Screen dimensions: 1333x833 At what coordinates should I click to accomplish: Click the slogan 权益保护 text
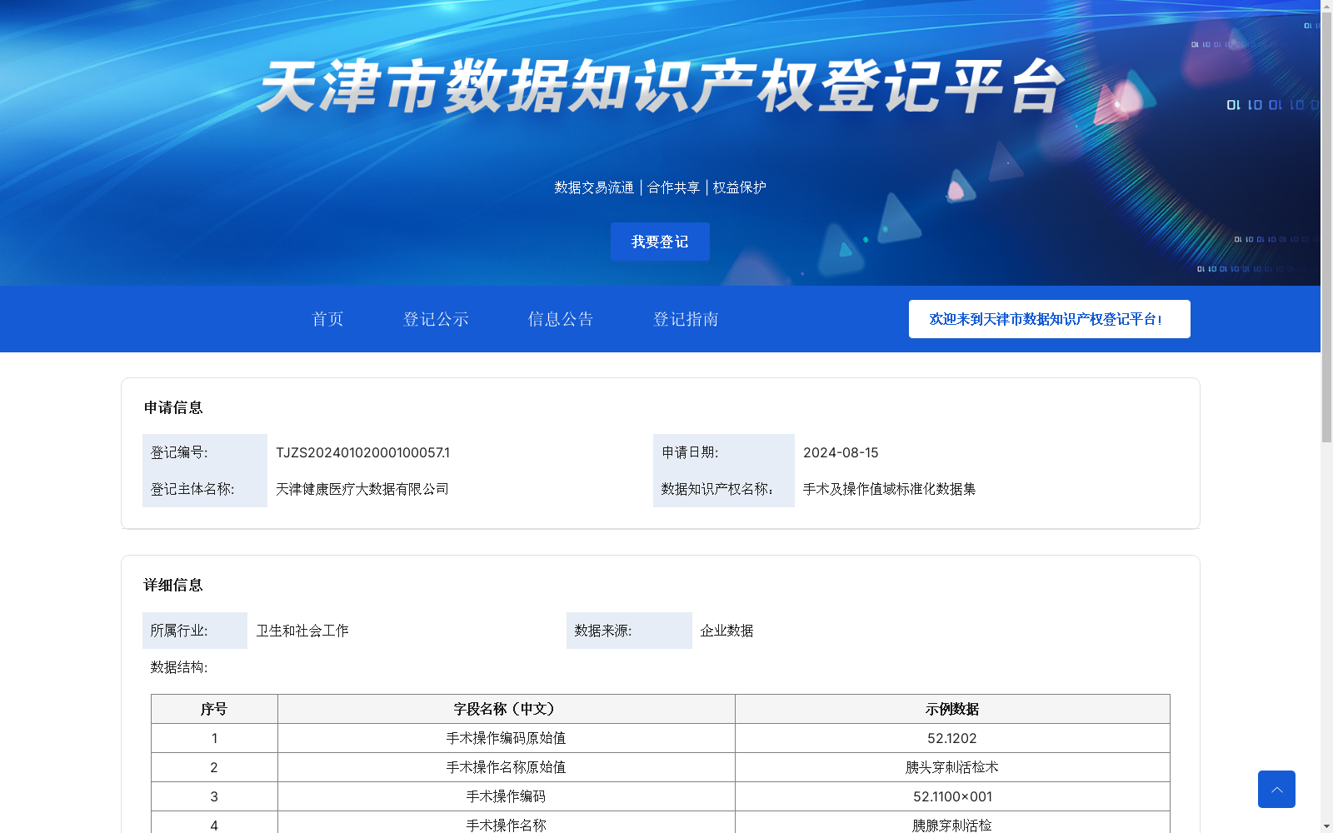(739, 187)
